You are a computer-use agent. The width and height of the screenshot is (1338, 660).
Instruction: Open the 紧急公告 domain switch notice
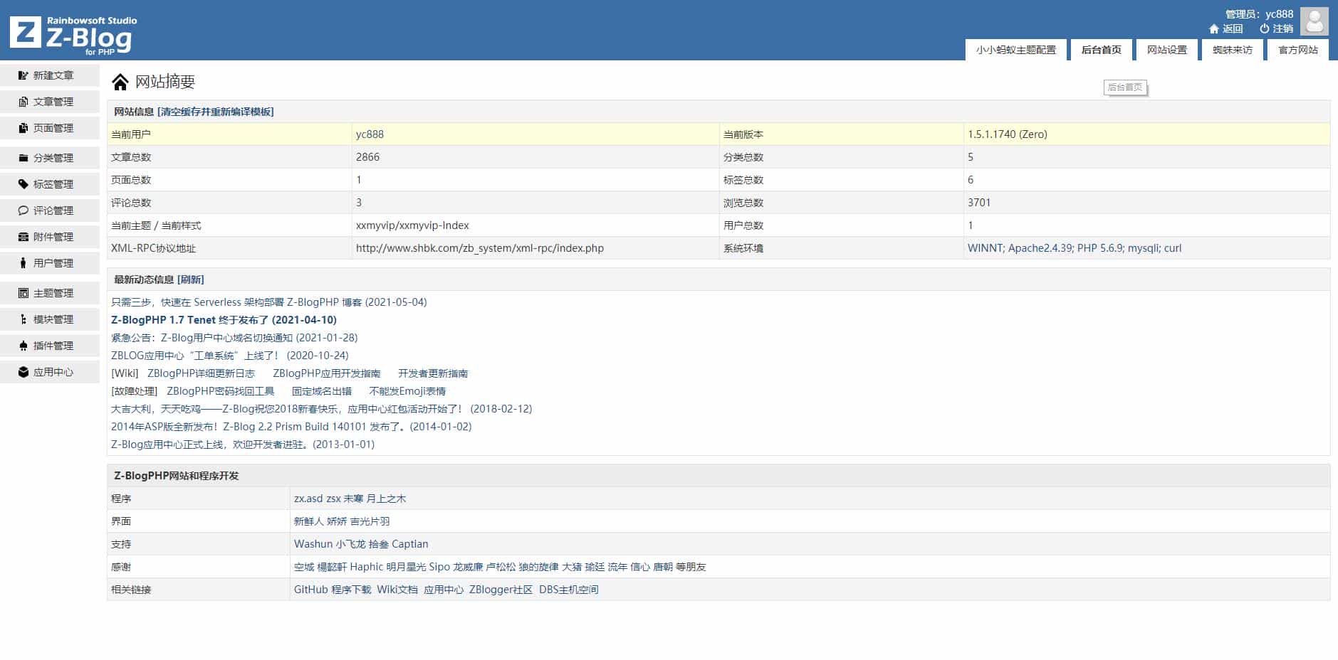234,338
